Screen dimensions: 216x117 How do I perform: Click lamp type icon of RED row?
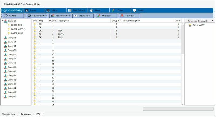point(35,31)
